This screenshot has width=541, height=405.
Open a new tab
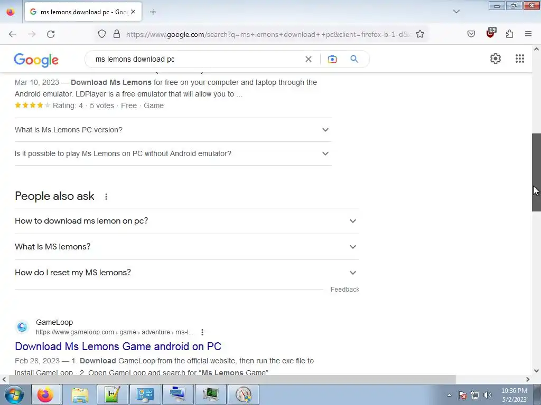[x=153, y=12]
